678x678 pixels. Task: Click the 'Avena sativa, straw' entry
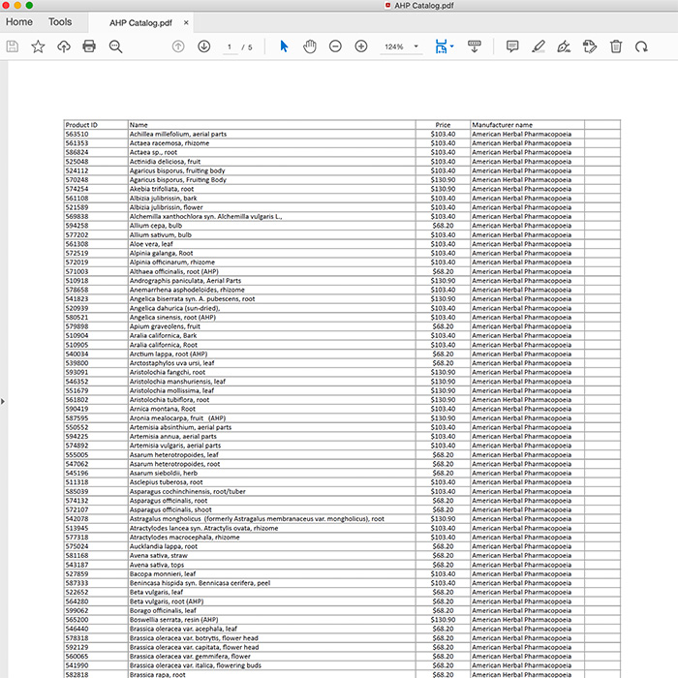(x=159, y=556)
